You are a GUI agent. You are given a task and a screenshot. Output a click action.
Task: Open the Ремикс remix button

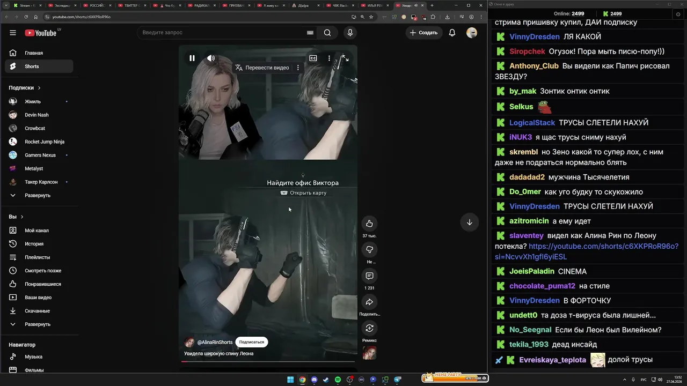[369, 328]
